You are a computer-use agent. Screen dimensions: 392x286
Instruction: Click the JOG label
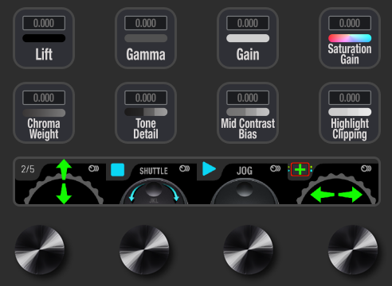245,171
